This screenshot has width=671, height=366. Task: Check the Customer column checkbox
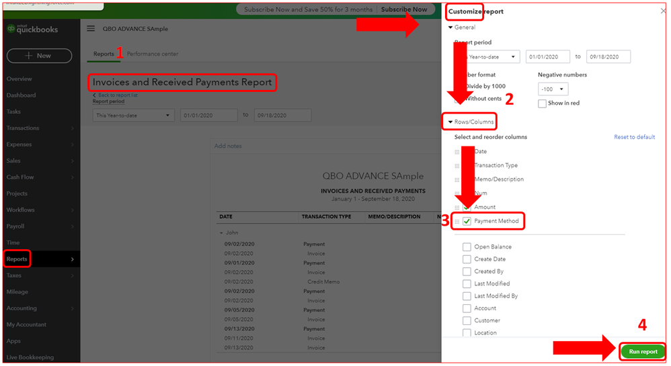tap(467, 321)
